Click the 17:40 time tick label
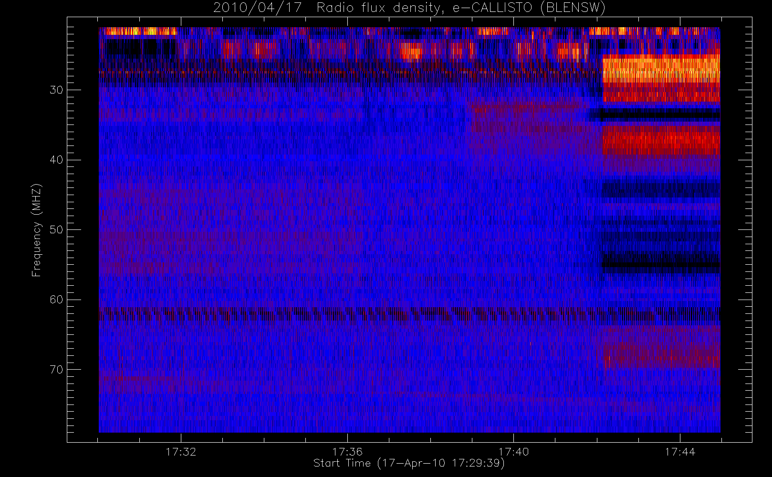This screenshot has height=477, width=772. tap(513, 452)
